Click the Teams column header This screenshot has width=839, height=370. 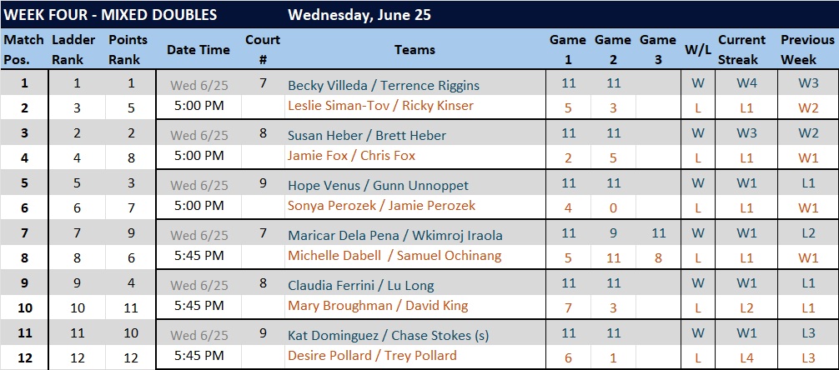[x=414, y=50]
